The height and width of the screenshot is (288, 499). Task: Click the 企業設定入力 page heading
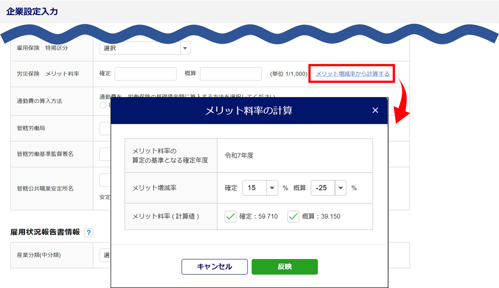pyautogui.click(x=32, y=11)
